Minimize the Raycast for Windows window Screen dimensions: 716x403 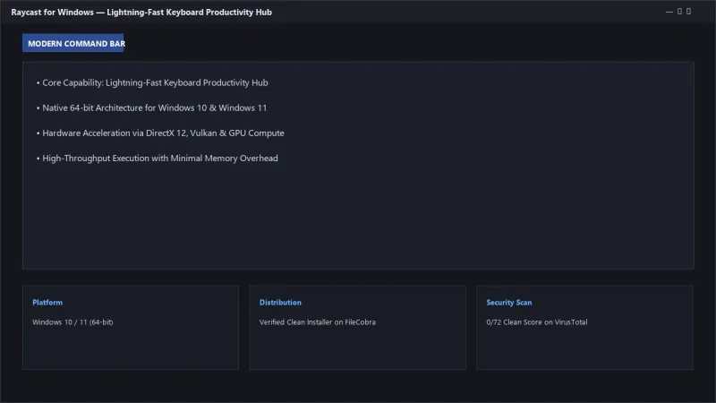(669, 12)
